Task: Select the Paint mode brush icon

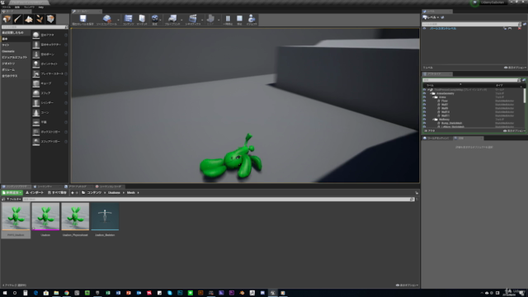Action: pyautogui.click(x=17, y=19)
